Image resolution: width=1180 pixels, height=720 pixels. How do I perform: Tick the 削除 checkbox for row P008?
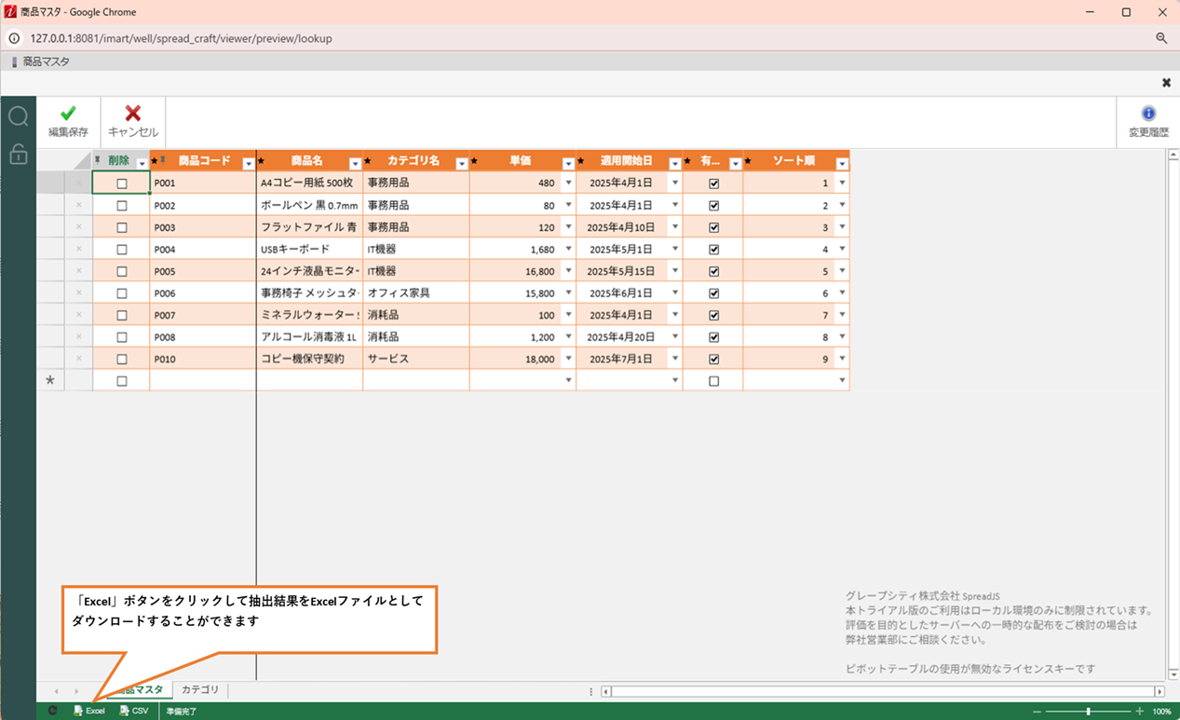(121, 337)
